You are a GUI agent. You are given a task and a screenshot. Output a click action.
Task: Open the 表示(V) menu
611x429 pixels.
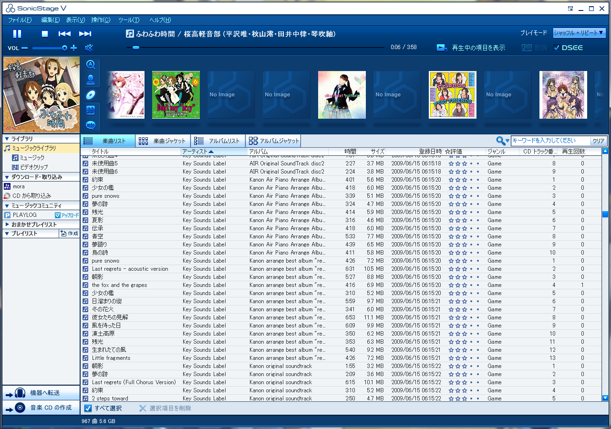point(75,20)
